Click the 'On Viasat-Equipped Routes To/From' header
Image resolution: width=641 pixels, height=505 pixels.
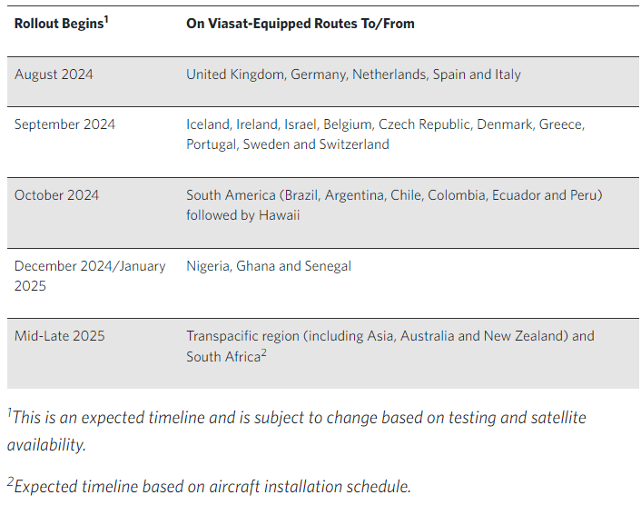point(301,24)
